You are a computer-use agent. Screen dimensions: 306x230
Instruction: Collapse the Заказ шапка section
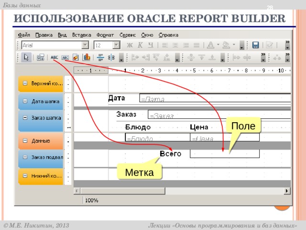[25, 118]
